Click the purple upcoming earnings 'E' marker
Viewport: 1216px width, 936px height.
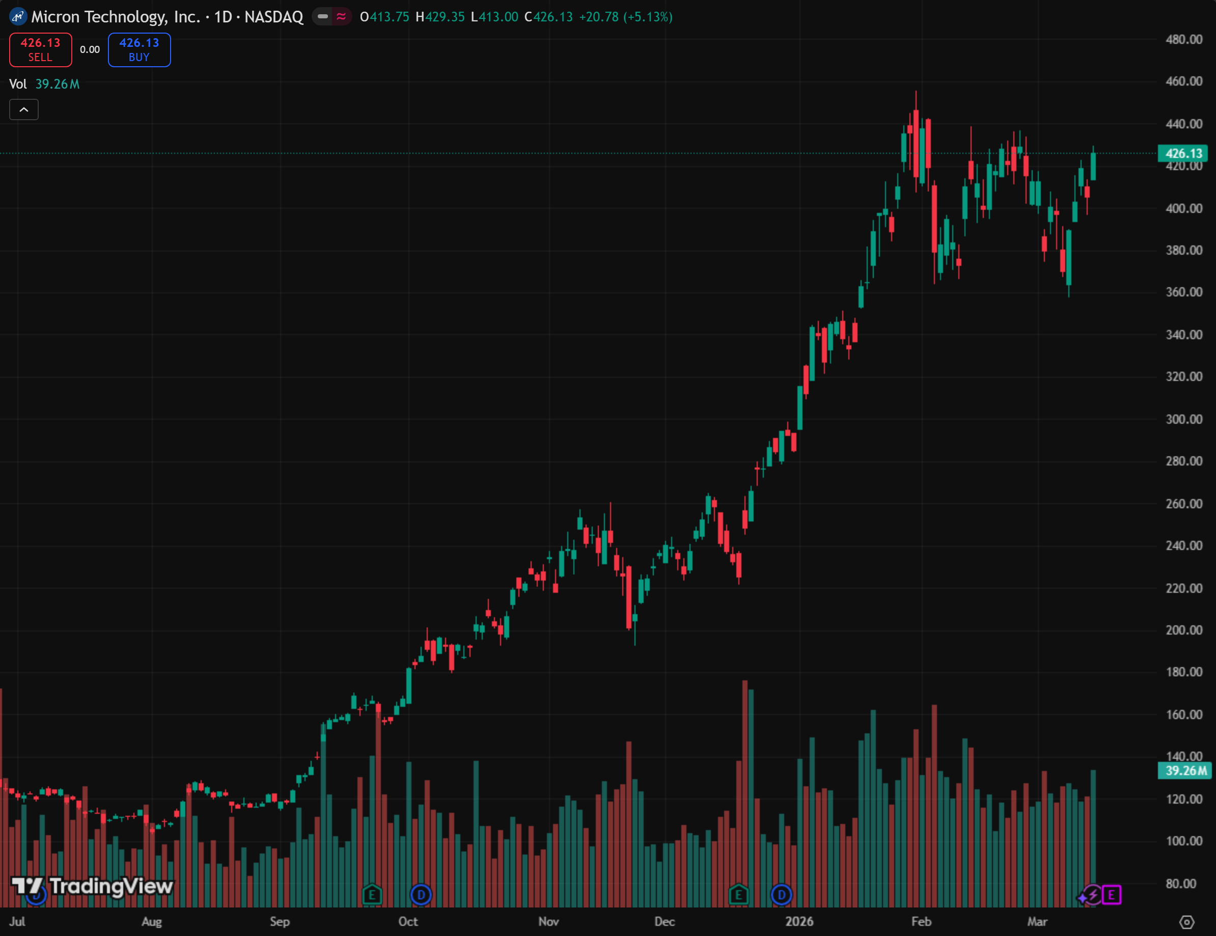[1111, 895]
